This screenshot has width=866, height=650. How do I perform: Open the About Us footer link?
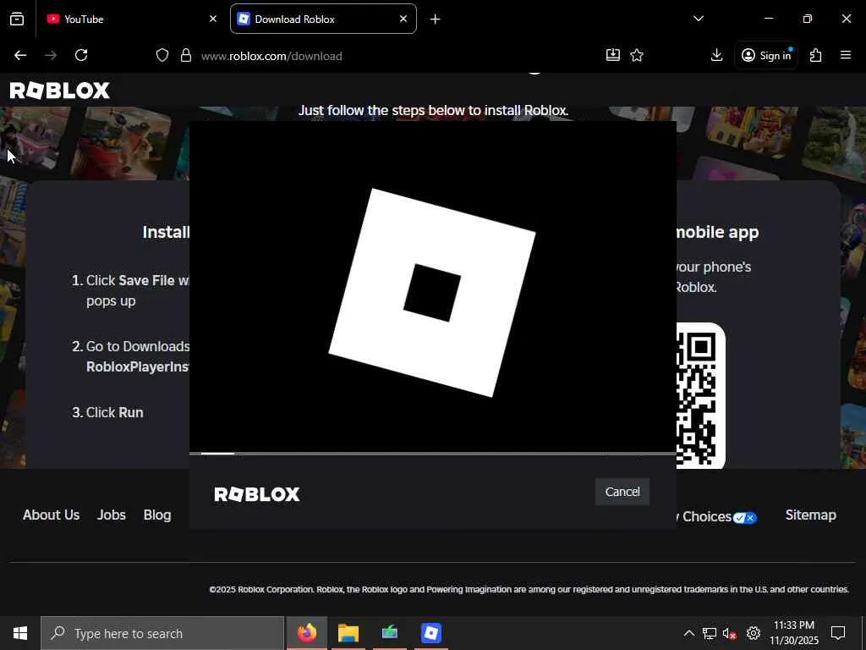point(52,515)
